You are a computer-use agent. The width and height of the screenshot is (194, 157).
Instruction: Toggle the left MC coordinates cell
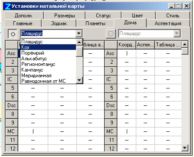coord(33,131)
